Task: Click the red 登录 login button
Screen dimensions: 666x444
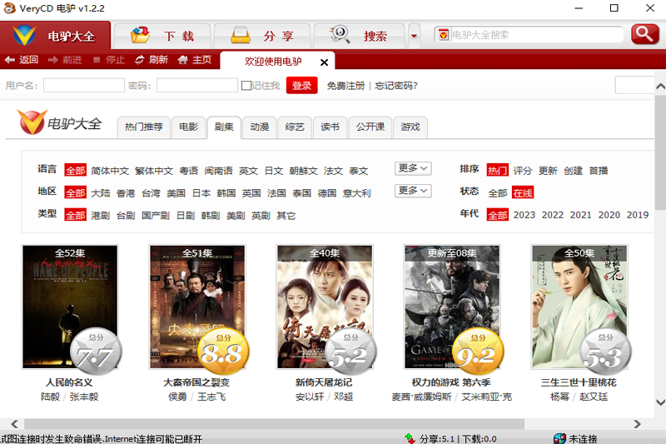Action: coord(301,86)
